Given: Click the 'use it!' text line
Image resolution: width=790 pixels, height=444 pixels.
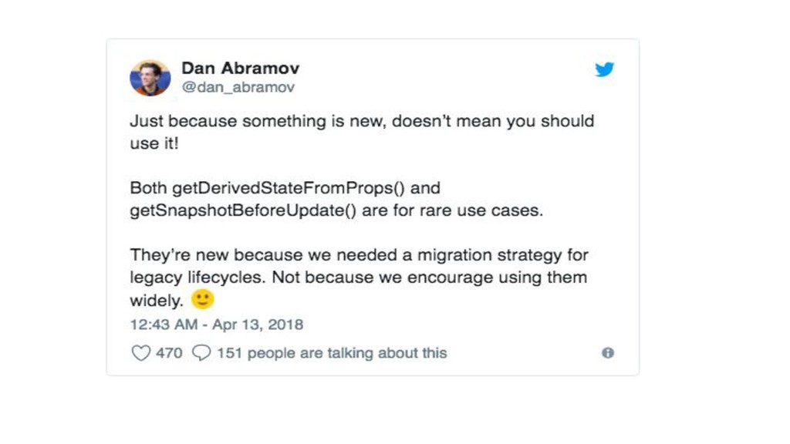Looking at the screenshot, I should click(154, 143).
